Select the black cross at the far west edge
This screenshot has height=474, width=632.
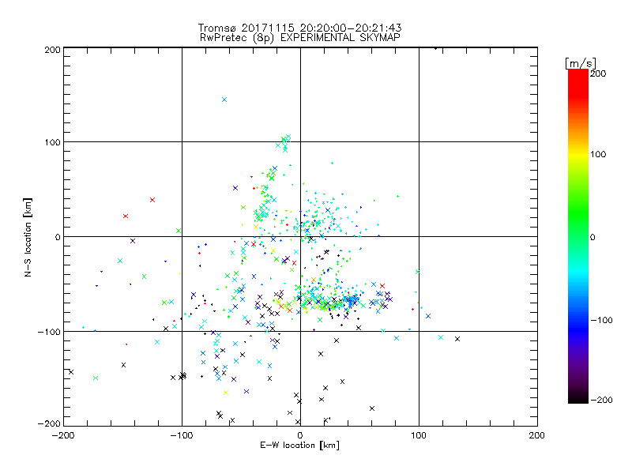click(x=71, y=372)
